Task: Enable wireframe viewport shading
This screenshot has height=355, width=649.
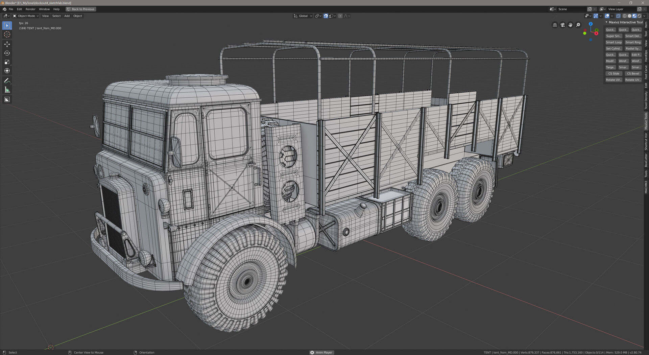Action: coord(625,16)
